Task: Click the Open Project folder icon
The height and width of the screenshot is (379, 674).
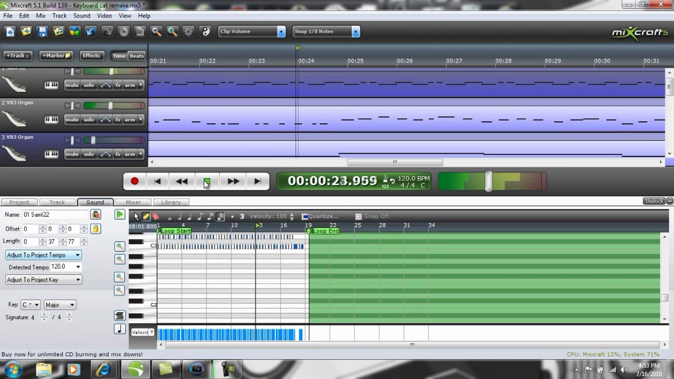Action: pos(26,32)
